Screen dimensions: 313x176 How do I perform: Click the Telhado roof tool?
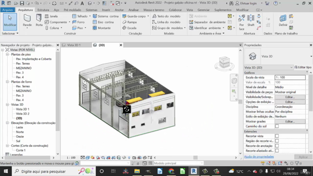click(x=80, y=16)
